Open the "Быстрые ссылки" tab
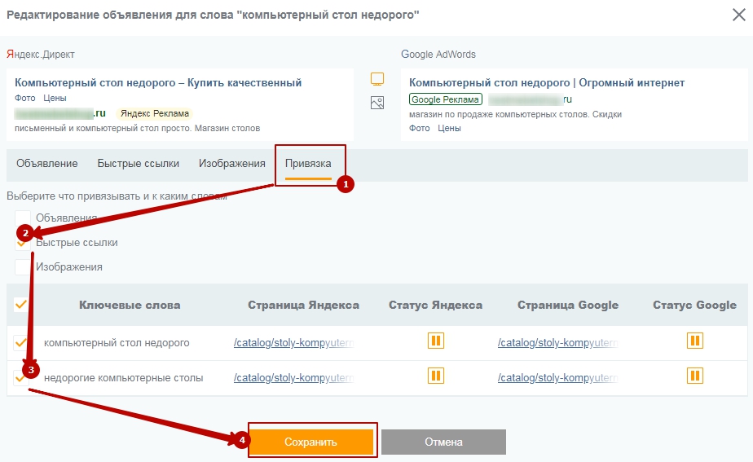The height and width of the screenshot is (462, 753). pyautogui.click(x=139, y=164)
